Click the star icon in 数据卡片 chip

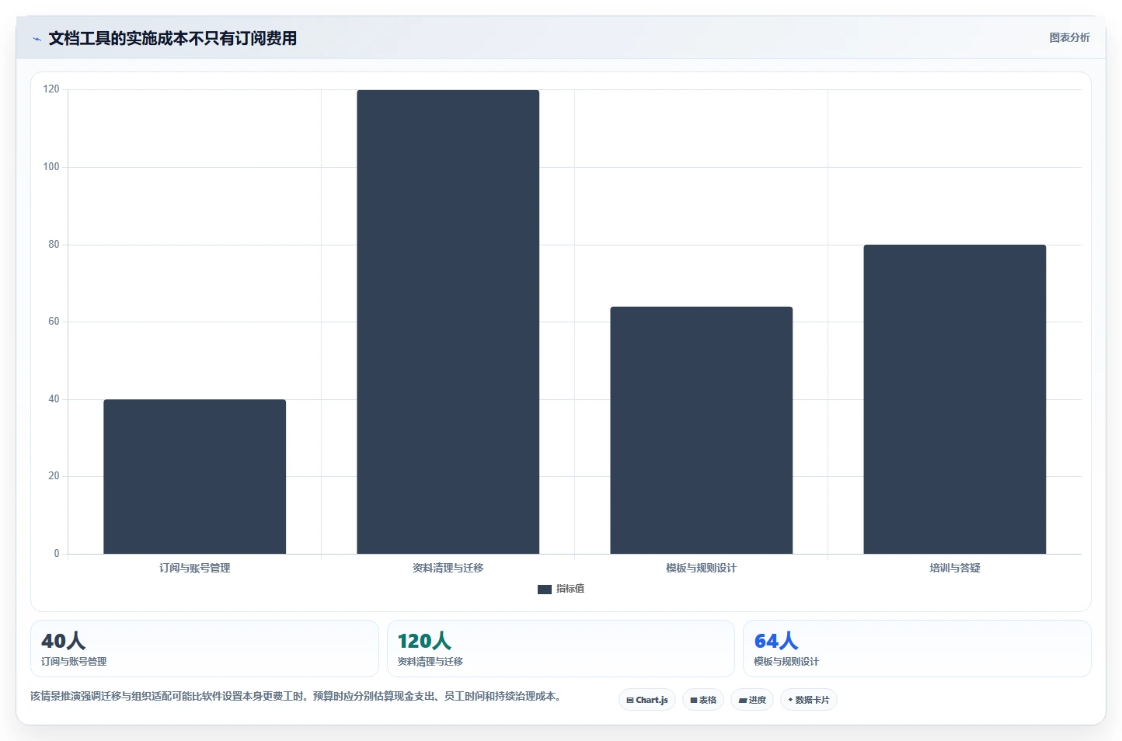[790, 700]
